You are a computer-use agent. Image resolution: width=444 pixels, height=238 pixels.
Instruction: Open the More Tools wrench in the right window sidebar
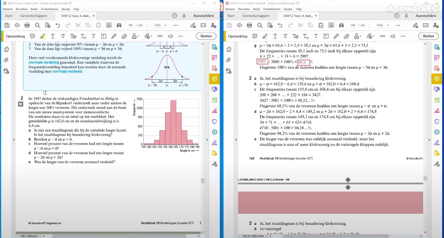coord(437,164)
